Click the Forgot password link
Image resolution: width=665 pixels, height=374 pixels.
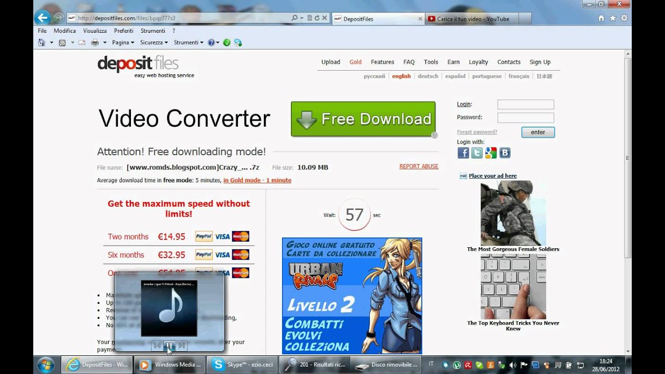[x=477, y=132]
